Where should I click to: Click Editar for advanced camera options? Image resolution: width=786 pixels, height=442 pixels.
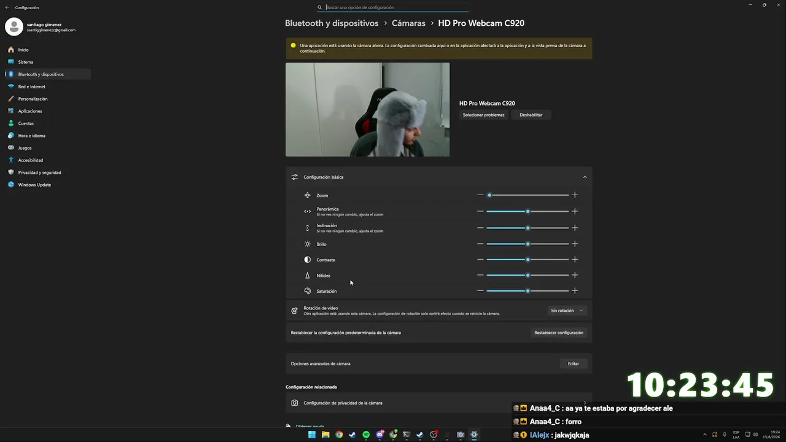pos(574,363)
